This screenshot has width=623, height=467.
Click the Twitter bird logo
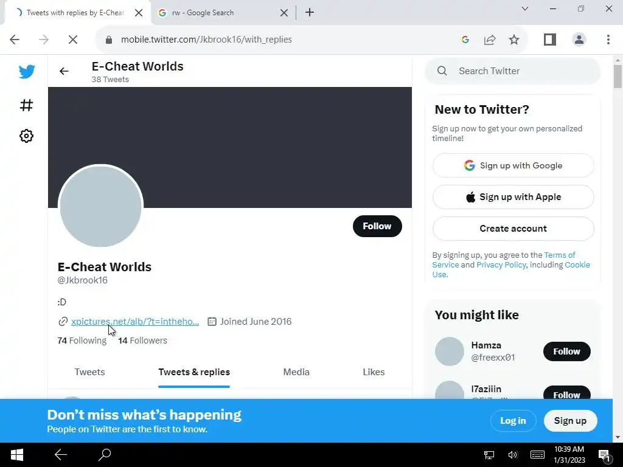pyautogui.click(x=27, y=72)
